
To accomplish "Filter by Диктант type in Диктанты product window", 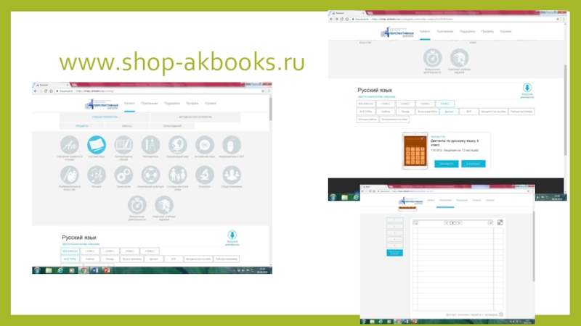I will (x=449, y=112).
